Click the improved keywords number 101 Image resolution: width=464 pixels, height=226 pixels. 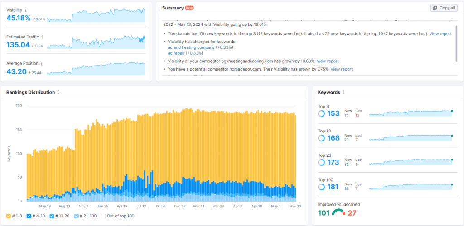click(324, 213)
